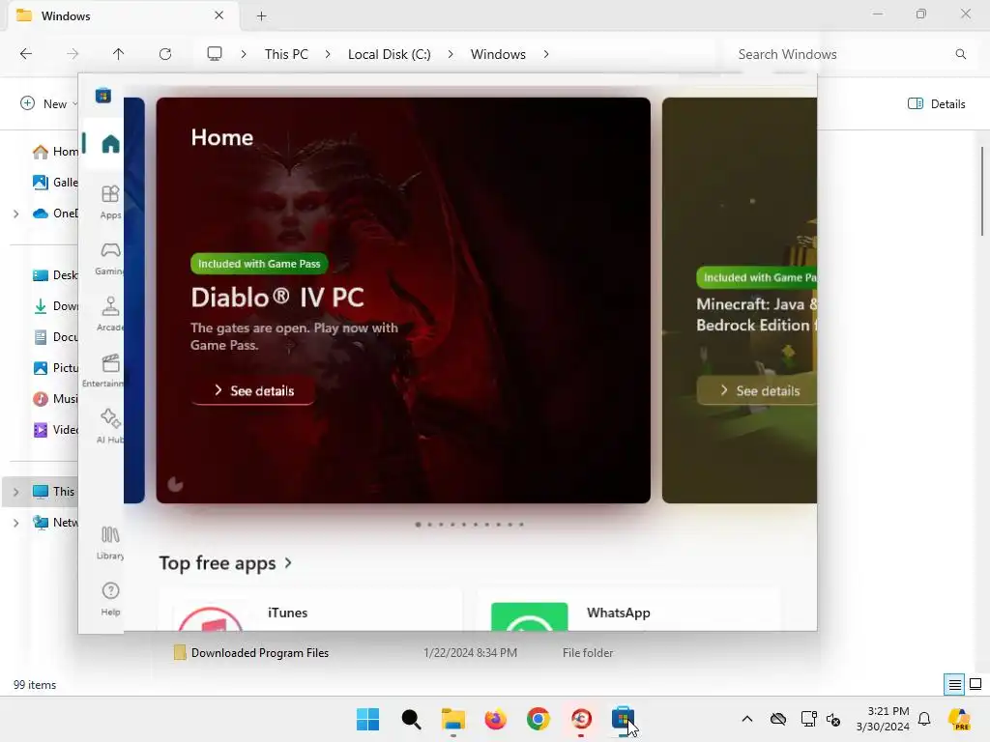Switch Explorer to details list view

[954, 685]
